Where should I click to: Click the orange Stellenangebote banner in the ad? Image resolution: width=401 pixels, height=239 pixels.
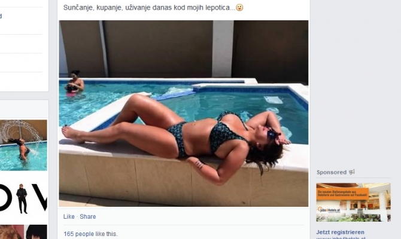point(342,194)
